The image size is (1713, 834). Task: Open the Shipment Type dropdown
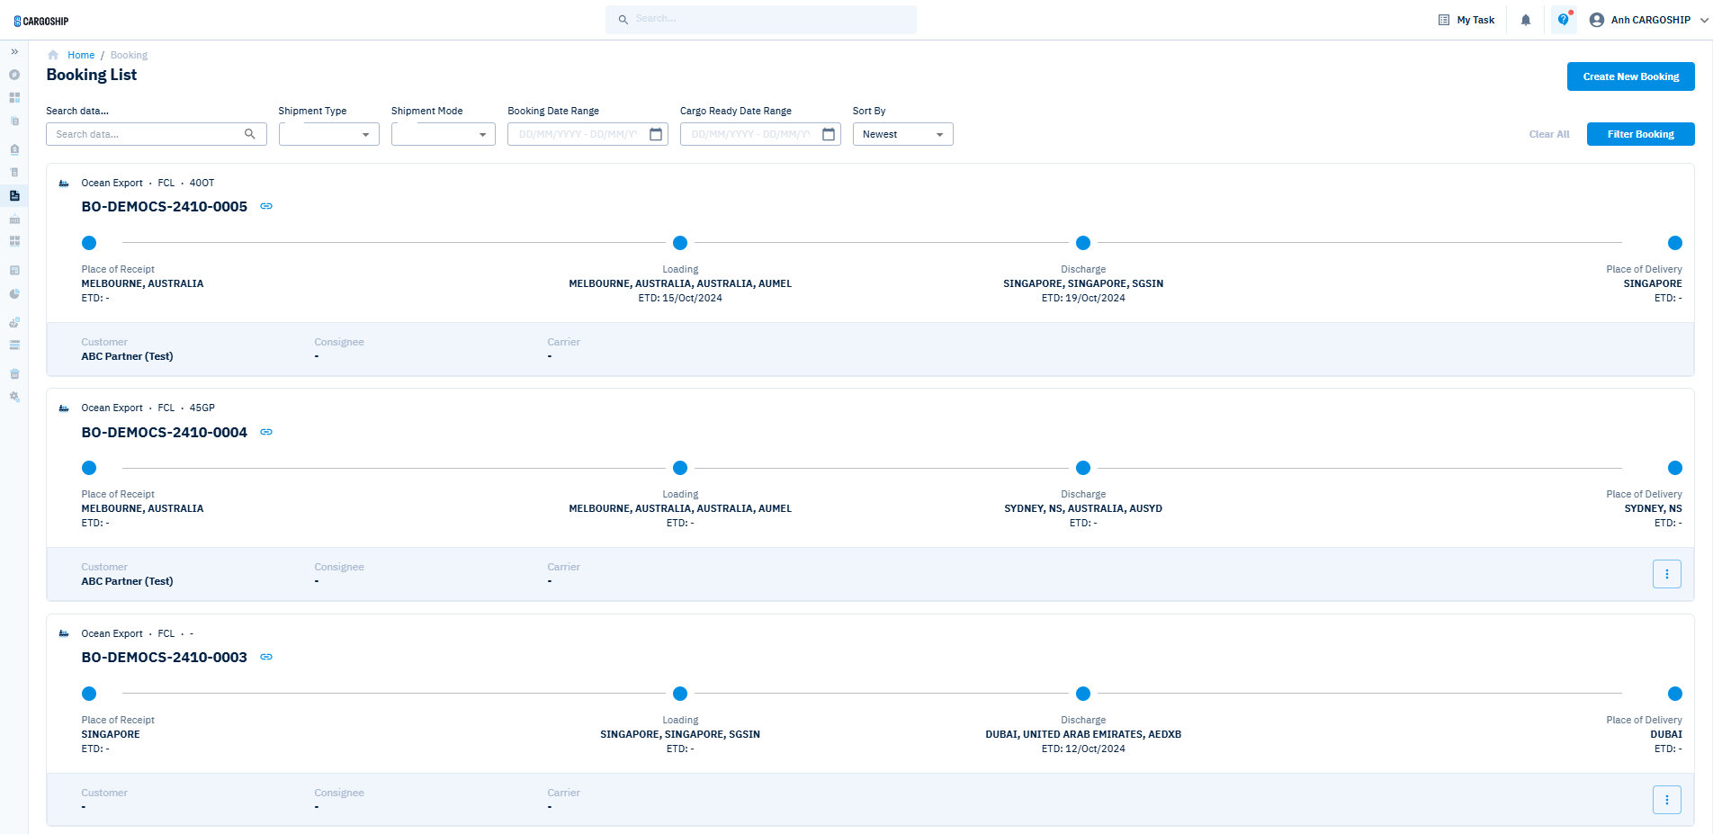tap(328, 134)
